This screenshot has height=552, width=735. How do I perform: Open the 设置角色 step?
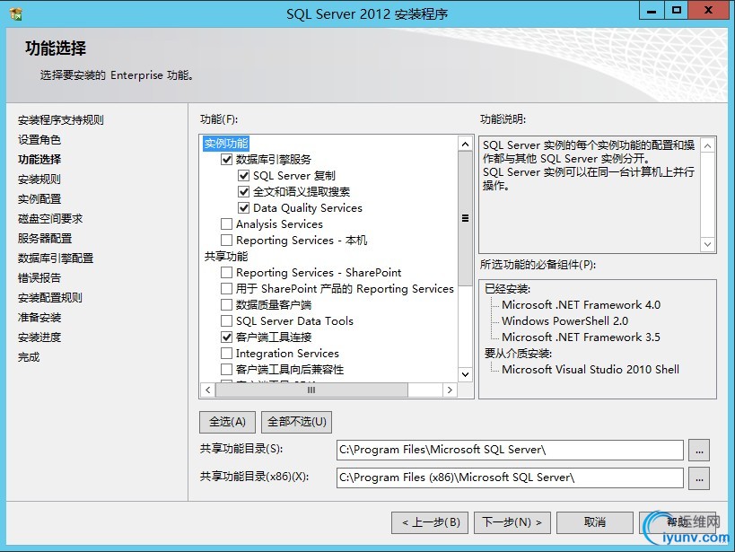pyautogui.click(x=39, y=140)
